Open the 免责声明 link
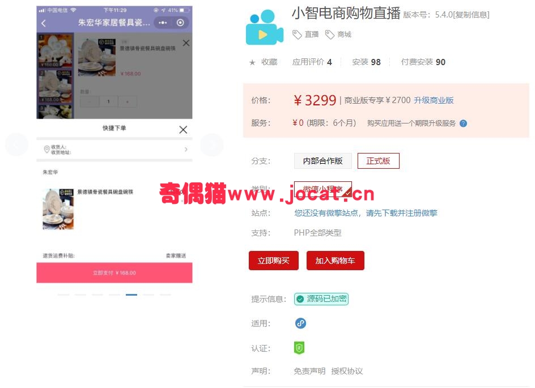535x388 pixels. click(309, 371)
